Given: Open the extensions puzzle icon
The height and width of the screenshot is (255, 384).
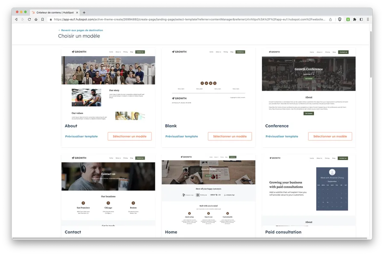Looking at the screenshot, I should [355, 19].
